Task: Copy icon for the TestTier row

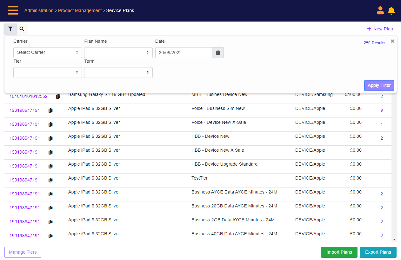Action: tap(50, 180)
